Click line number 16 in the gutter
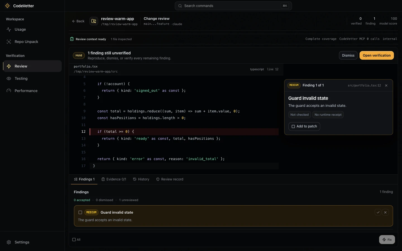The height and width of the screenshot is (251, 402). [x=83, y=159]
